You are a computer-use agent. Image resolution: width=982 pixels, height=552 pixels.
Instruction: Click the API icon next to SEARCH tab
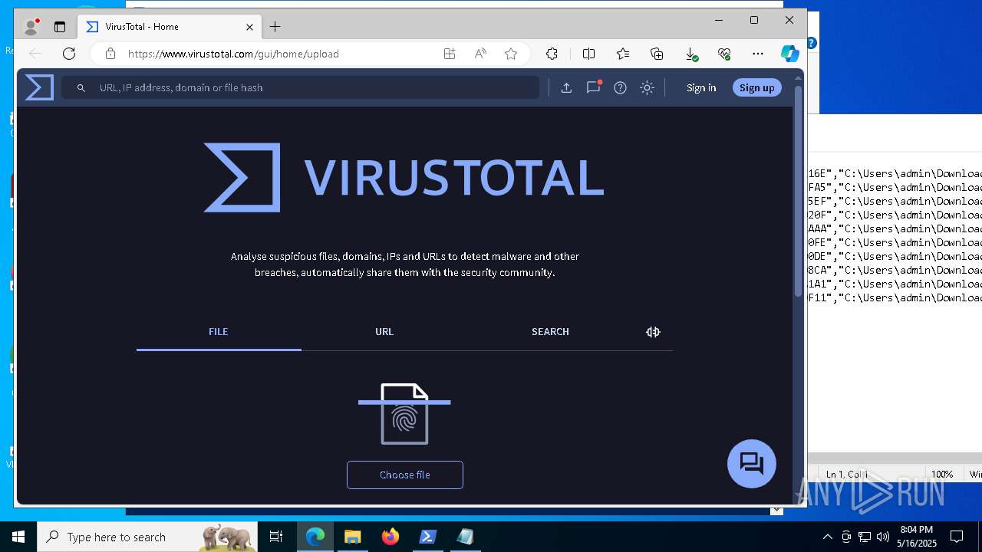[x=653, y=332]
